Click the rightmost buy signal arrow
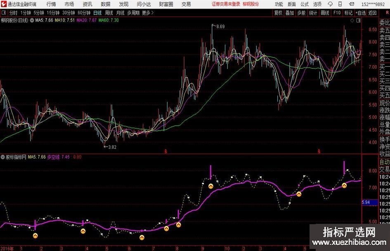The height and width of the screenshot is (251, 390). (344, 185)
